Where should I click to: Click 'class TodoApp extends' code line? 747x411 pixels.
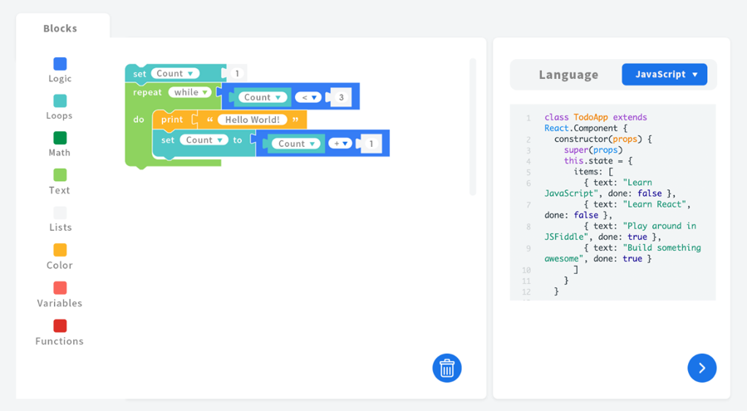click(x=596, y=117)
